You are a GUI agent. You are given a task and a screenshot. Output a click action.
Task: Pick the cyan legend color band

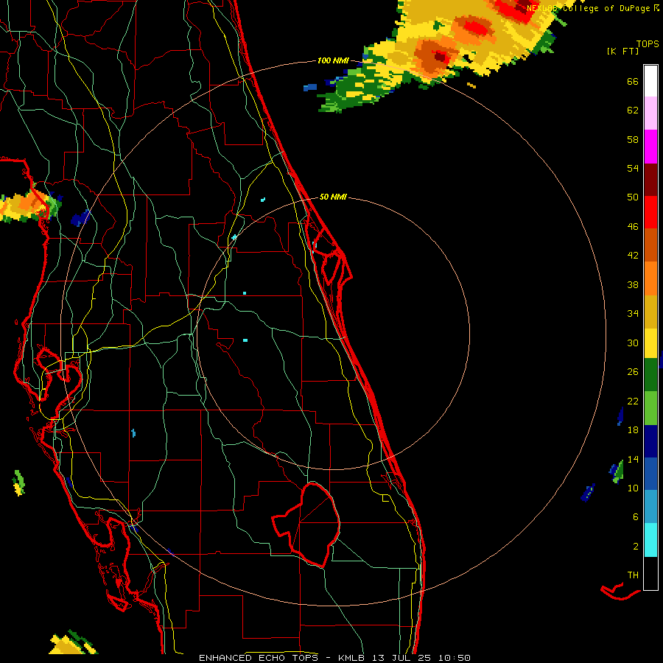[x=650, y=540]
